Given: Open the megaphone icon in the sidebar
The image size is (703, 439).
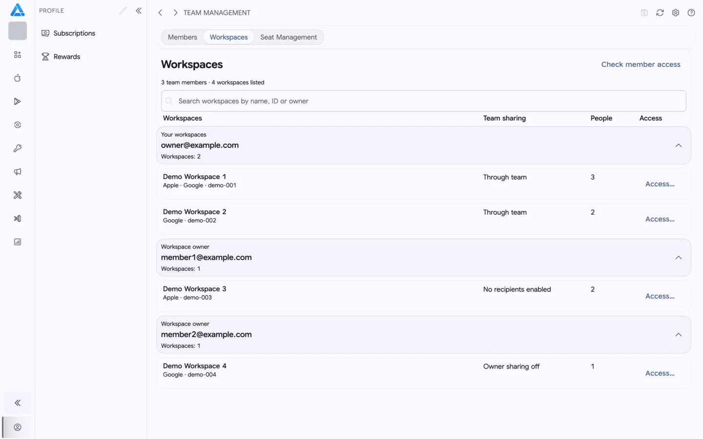Looking at the screenshot, I should tap(18, 172).
